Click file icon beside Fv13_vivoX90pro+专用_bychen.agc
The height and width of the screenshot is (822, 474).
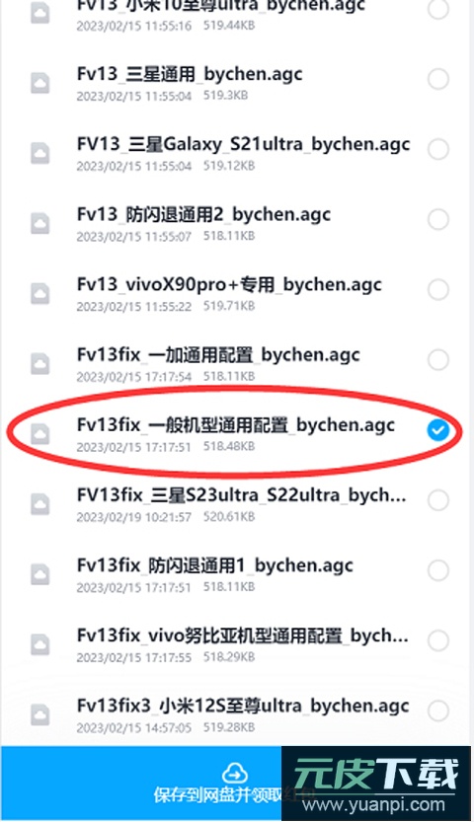(x=39, y=294)
